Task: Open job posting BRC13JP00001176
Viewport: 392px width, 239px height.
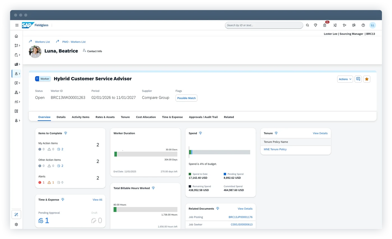Action: [x=241, y=217]
